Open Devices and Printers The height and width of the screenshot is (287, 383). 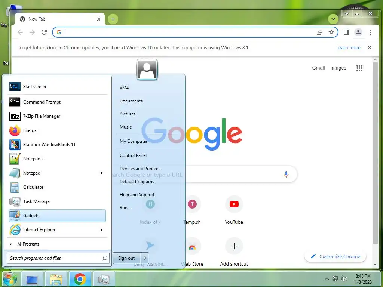click(x=140, y=169)
